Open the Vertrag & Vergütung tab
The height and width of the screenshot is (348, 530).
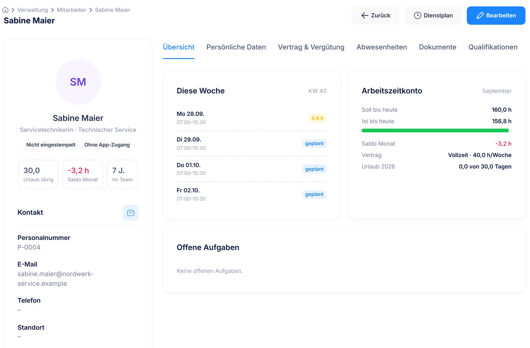point(311,47)
